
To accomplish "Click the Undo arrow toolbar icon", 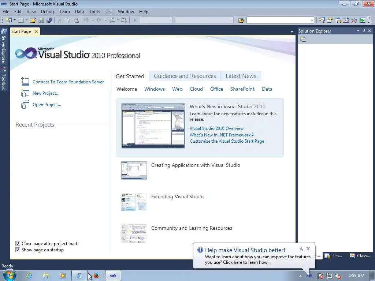I will pos(86,20).
